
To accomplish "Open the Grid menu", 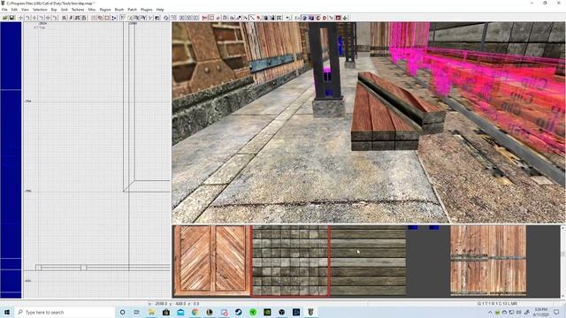I will tap(65, 10).
